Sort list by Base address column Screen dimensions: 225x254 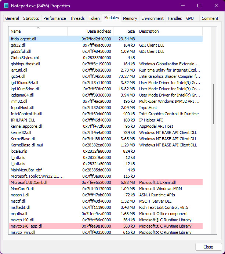90,31
